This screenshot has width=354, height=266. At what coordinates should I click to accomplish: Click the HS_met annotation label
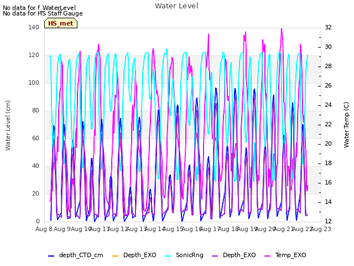click(61, 23)
